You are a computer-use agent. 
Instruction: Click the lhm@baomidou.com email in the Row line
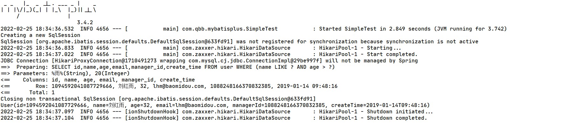(178, 86)
